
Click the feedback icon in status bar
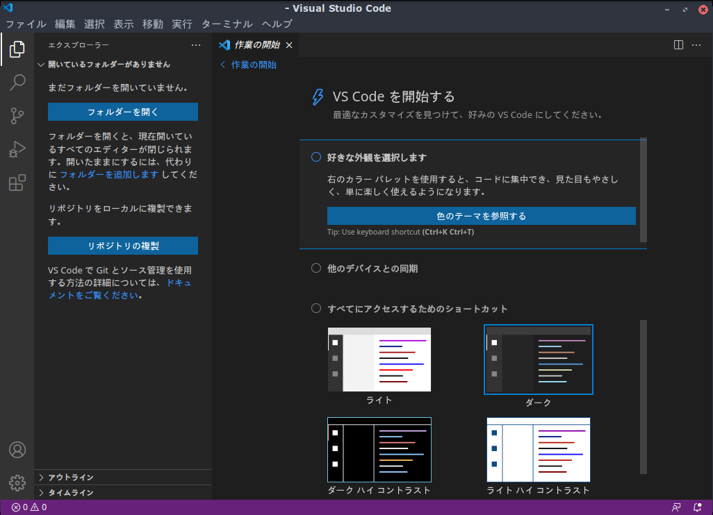coord(676,507)
